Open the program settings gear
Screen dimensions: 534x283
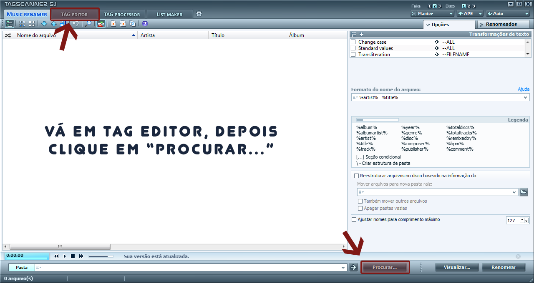pos(199,14)
